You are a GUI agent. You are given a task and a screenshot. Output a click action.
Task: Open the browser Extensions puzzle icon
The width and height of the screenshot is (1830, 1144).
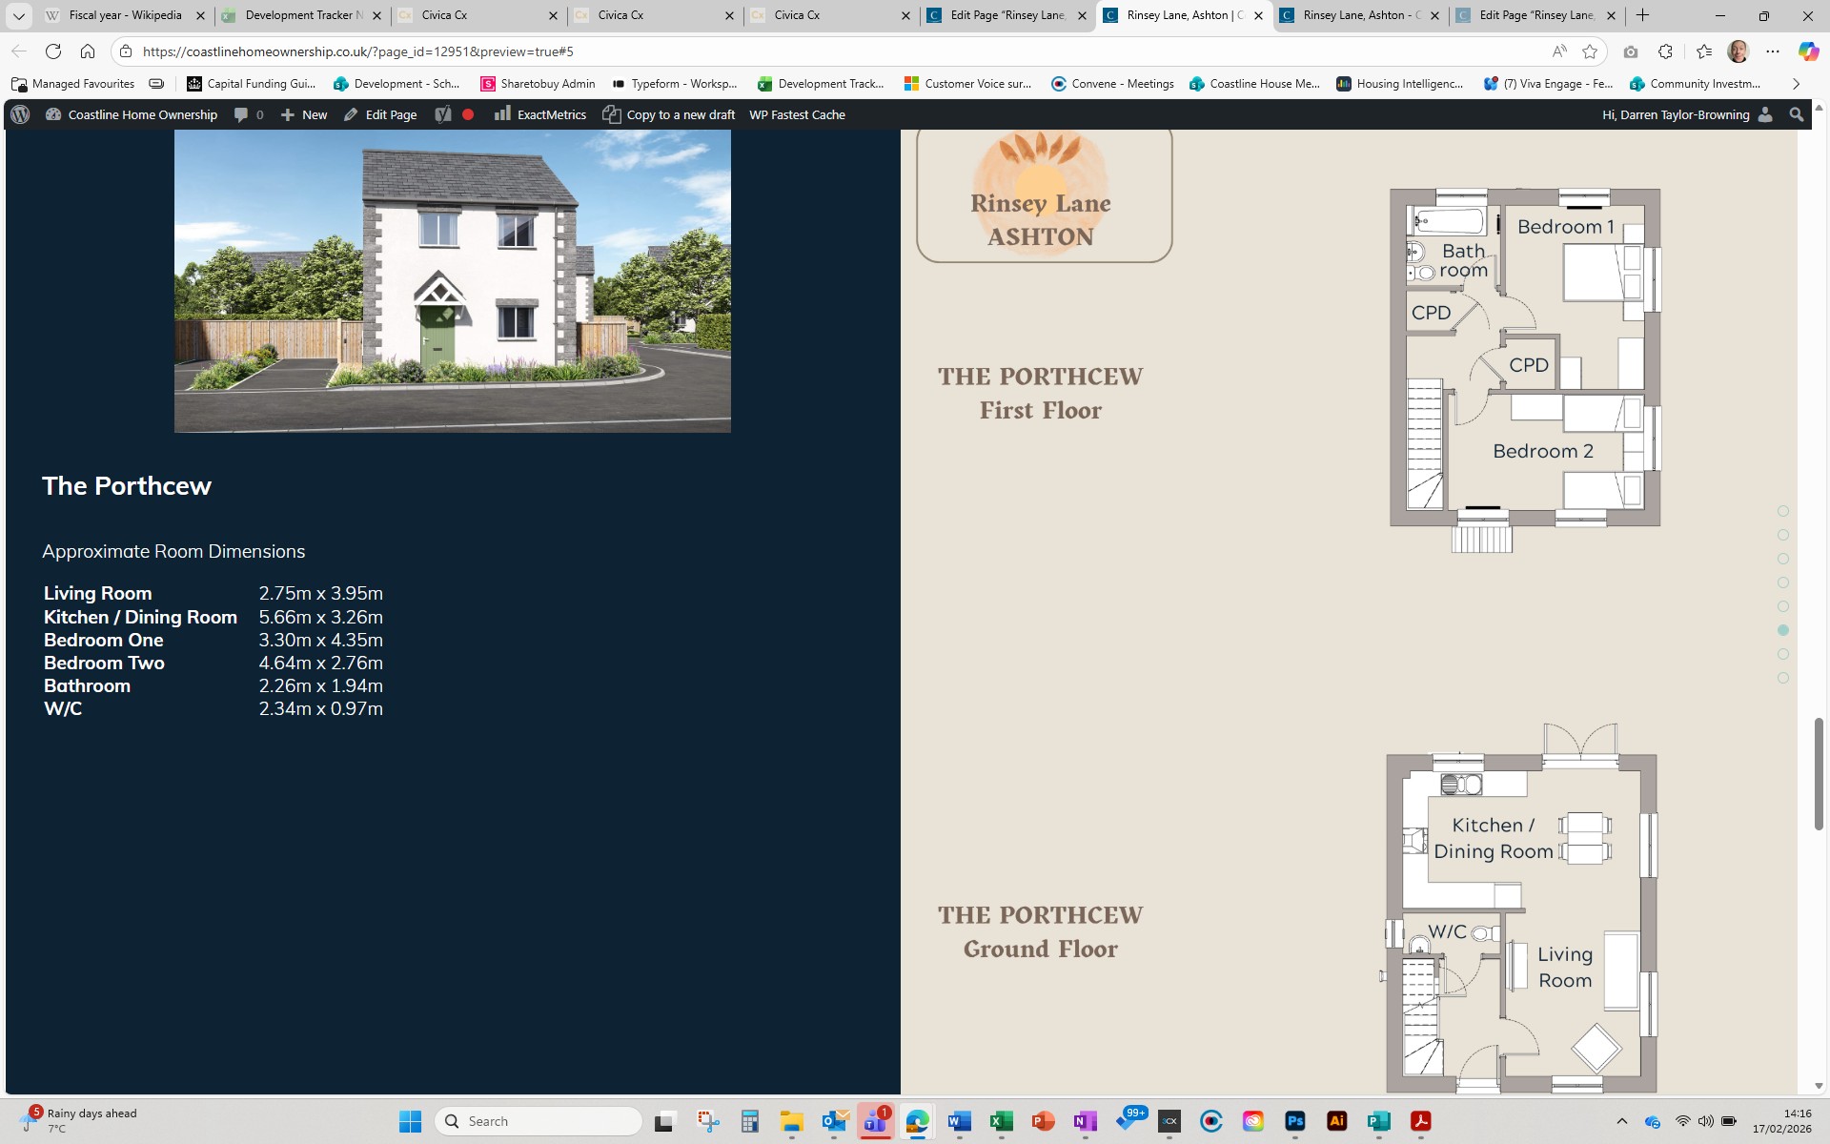(1665, 51)
